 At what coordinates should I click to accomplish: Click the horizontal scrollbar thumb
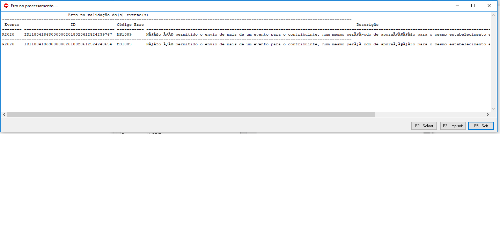(x=191, y=114)
